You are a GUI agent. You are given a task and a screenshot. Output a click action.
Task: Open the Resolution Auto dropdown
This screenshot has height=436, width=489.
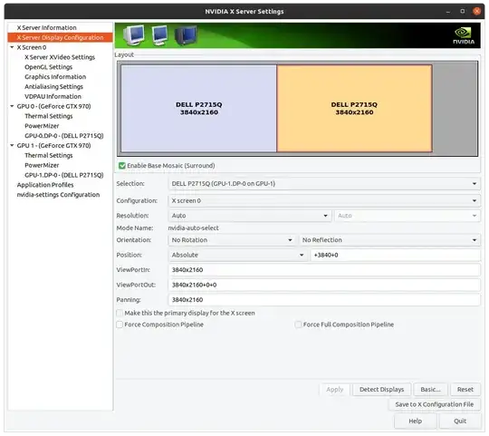click(250, 216)
